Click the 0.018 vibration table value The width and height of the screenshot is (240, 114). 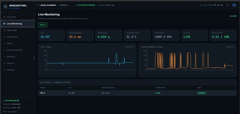[158, 93]
